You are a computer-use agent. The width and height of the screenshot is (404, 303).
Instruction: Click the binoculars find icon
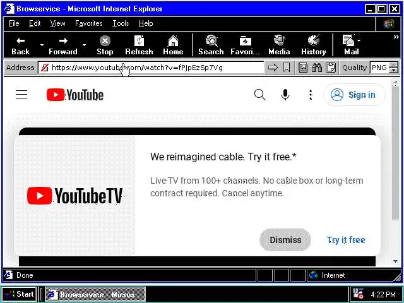317,68
